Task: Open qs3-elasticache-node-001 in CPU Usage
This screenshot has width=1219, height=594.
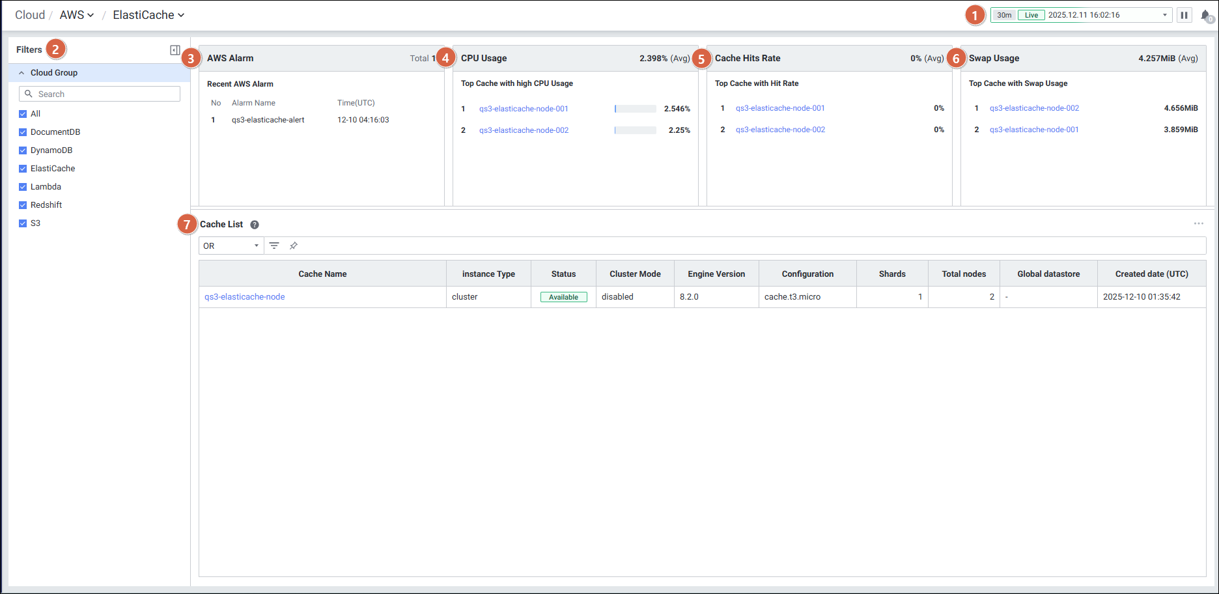Action: (524, 109)
